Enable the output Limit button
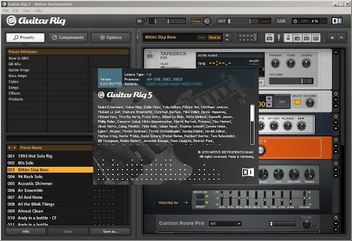This screenshot has width=352, height=241. click(265, 21)
